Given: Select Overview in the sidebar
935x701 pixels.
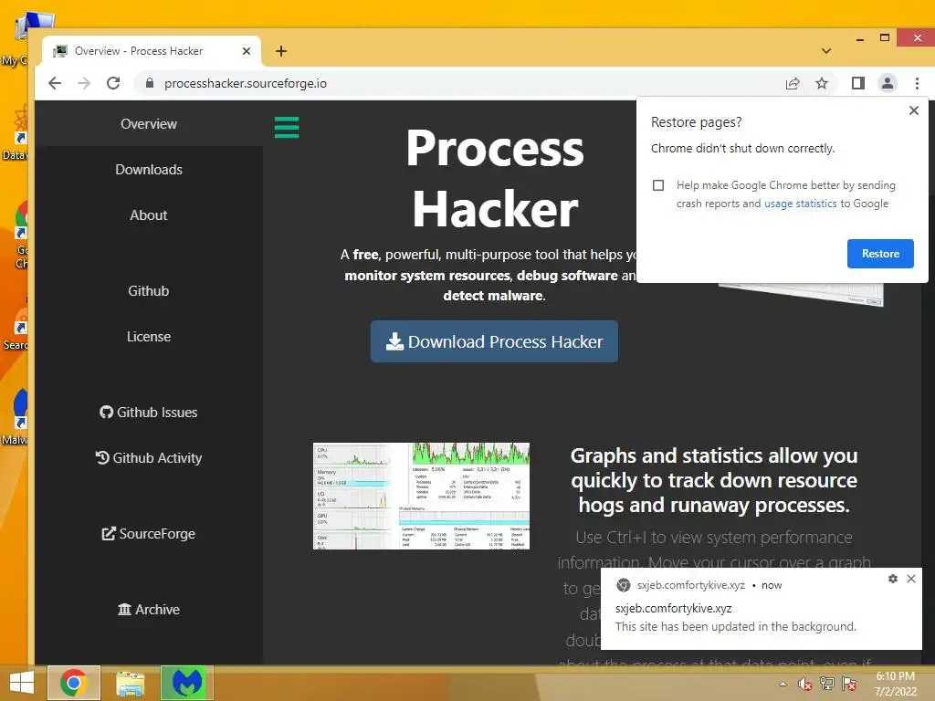Looking at the screenshot, I should [x=149, y=124].
